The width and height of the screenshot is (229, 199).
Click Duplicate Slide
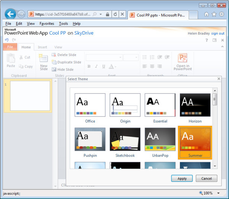[66, 62]
